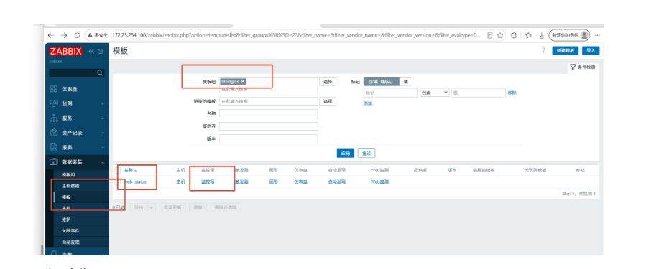This screenshot has width=646, height=269.
Task: Expand the 报表 menu chevron
Action: click(103, 148)
